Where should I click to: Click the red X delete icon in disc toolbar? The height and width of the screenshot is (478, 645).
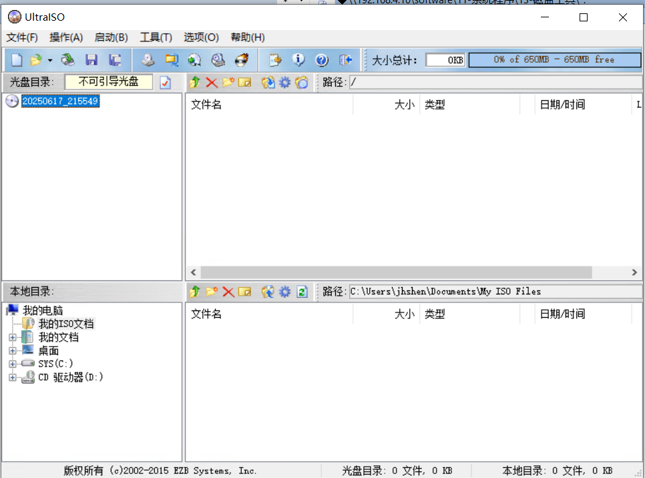[x=212, y=83]
